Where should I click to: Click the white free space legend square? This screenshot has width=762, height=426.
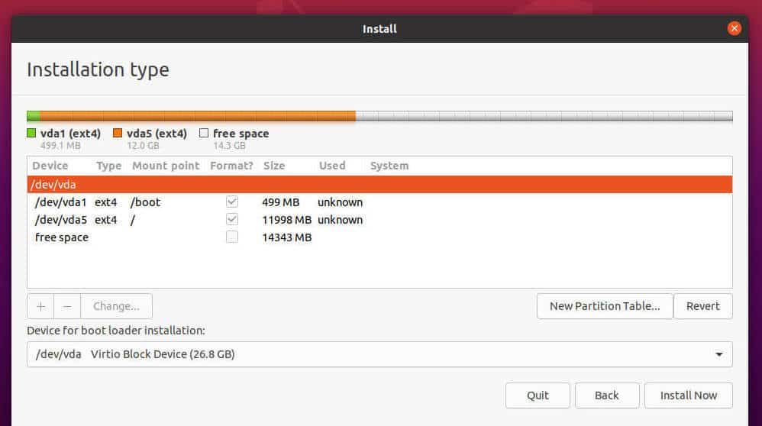pyautogui.click(x=204, y=134)
